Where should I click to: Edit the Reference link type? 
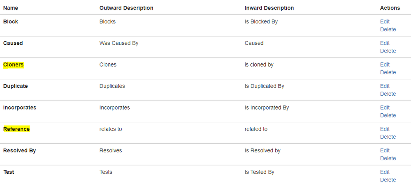[385, 129]
